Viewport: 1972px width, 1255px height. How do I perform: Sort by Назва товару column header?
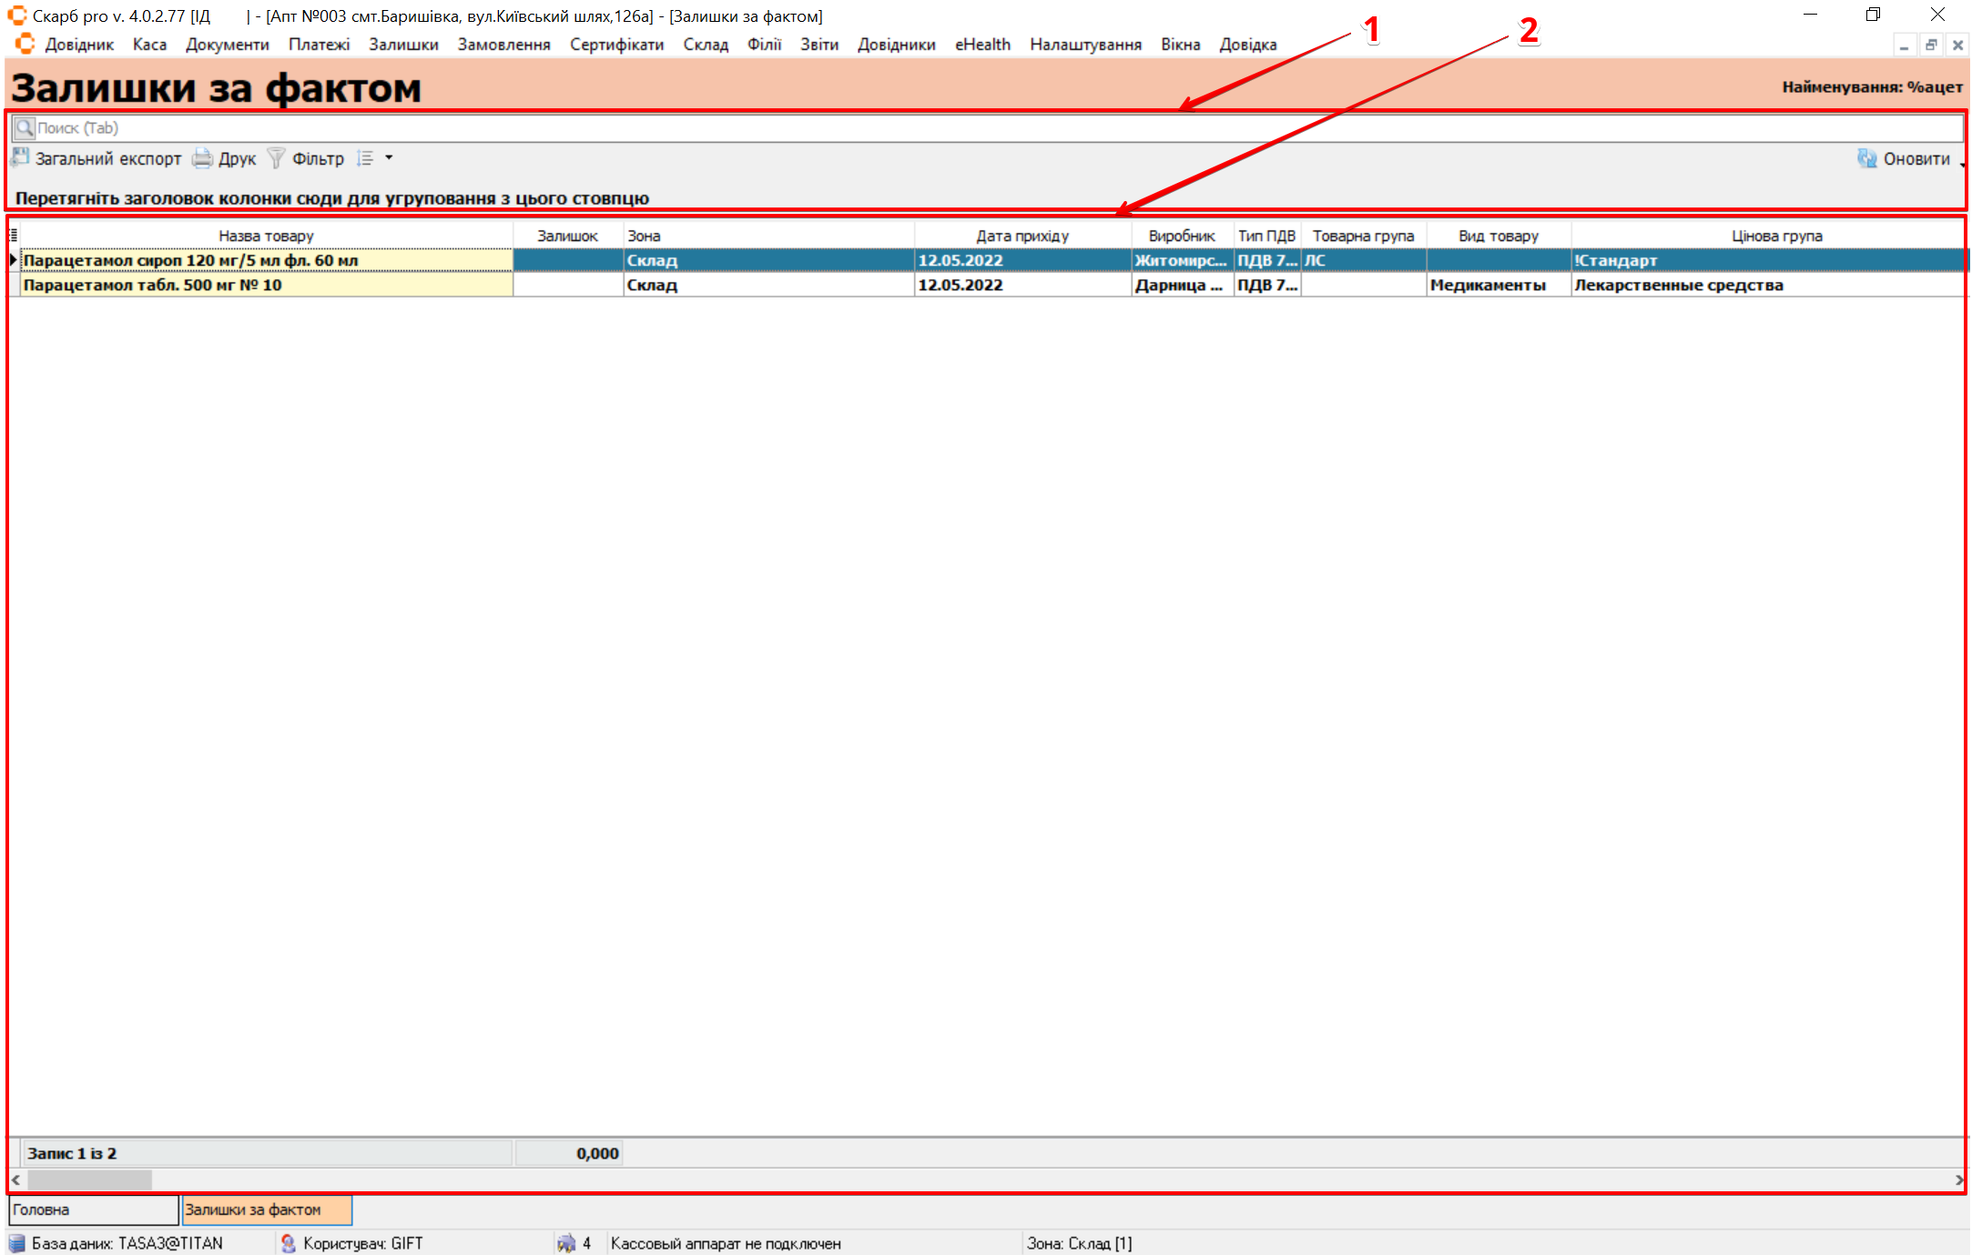point(266,236)
